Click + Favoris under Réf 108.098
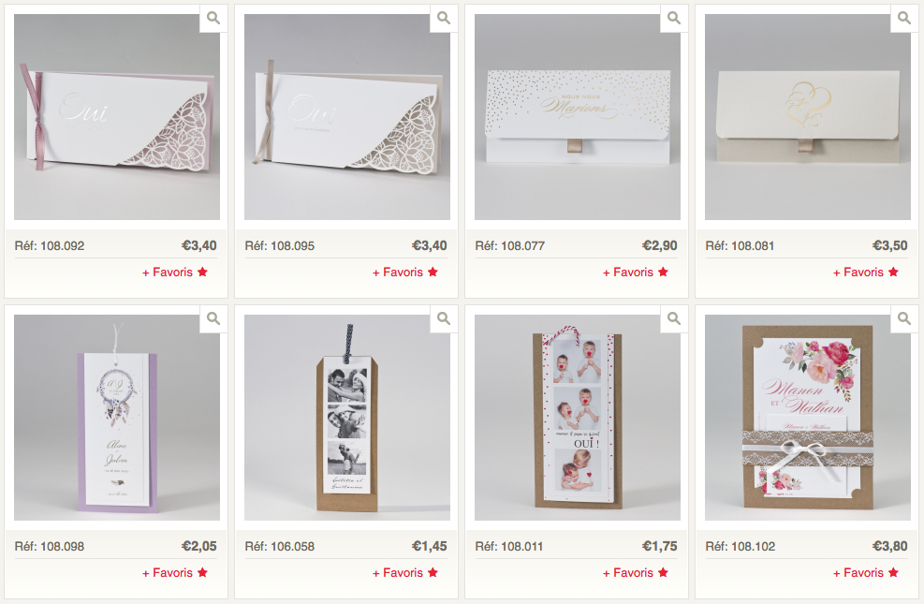Screen dimensions: 924x604 tap(175, 573)
